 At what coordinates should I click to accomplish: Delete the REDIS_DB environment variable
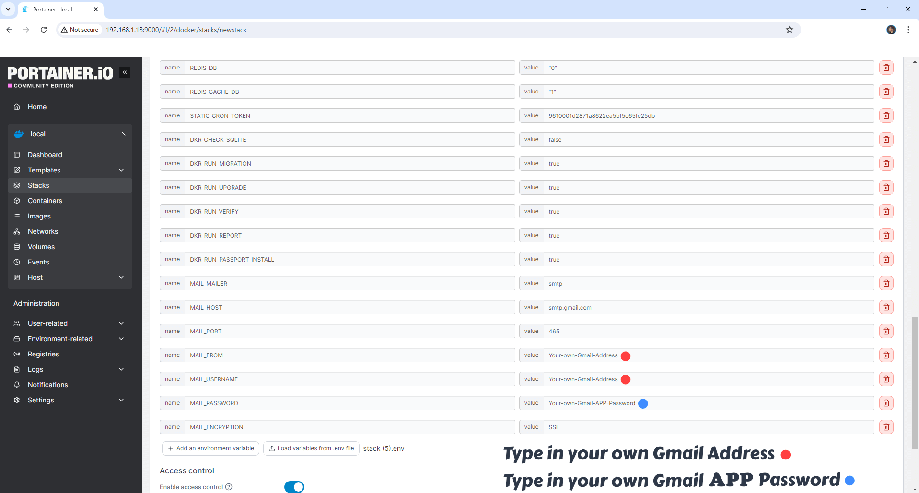tap(886, 68)
